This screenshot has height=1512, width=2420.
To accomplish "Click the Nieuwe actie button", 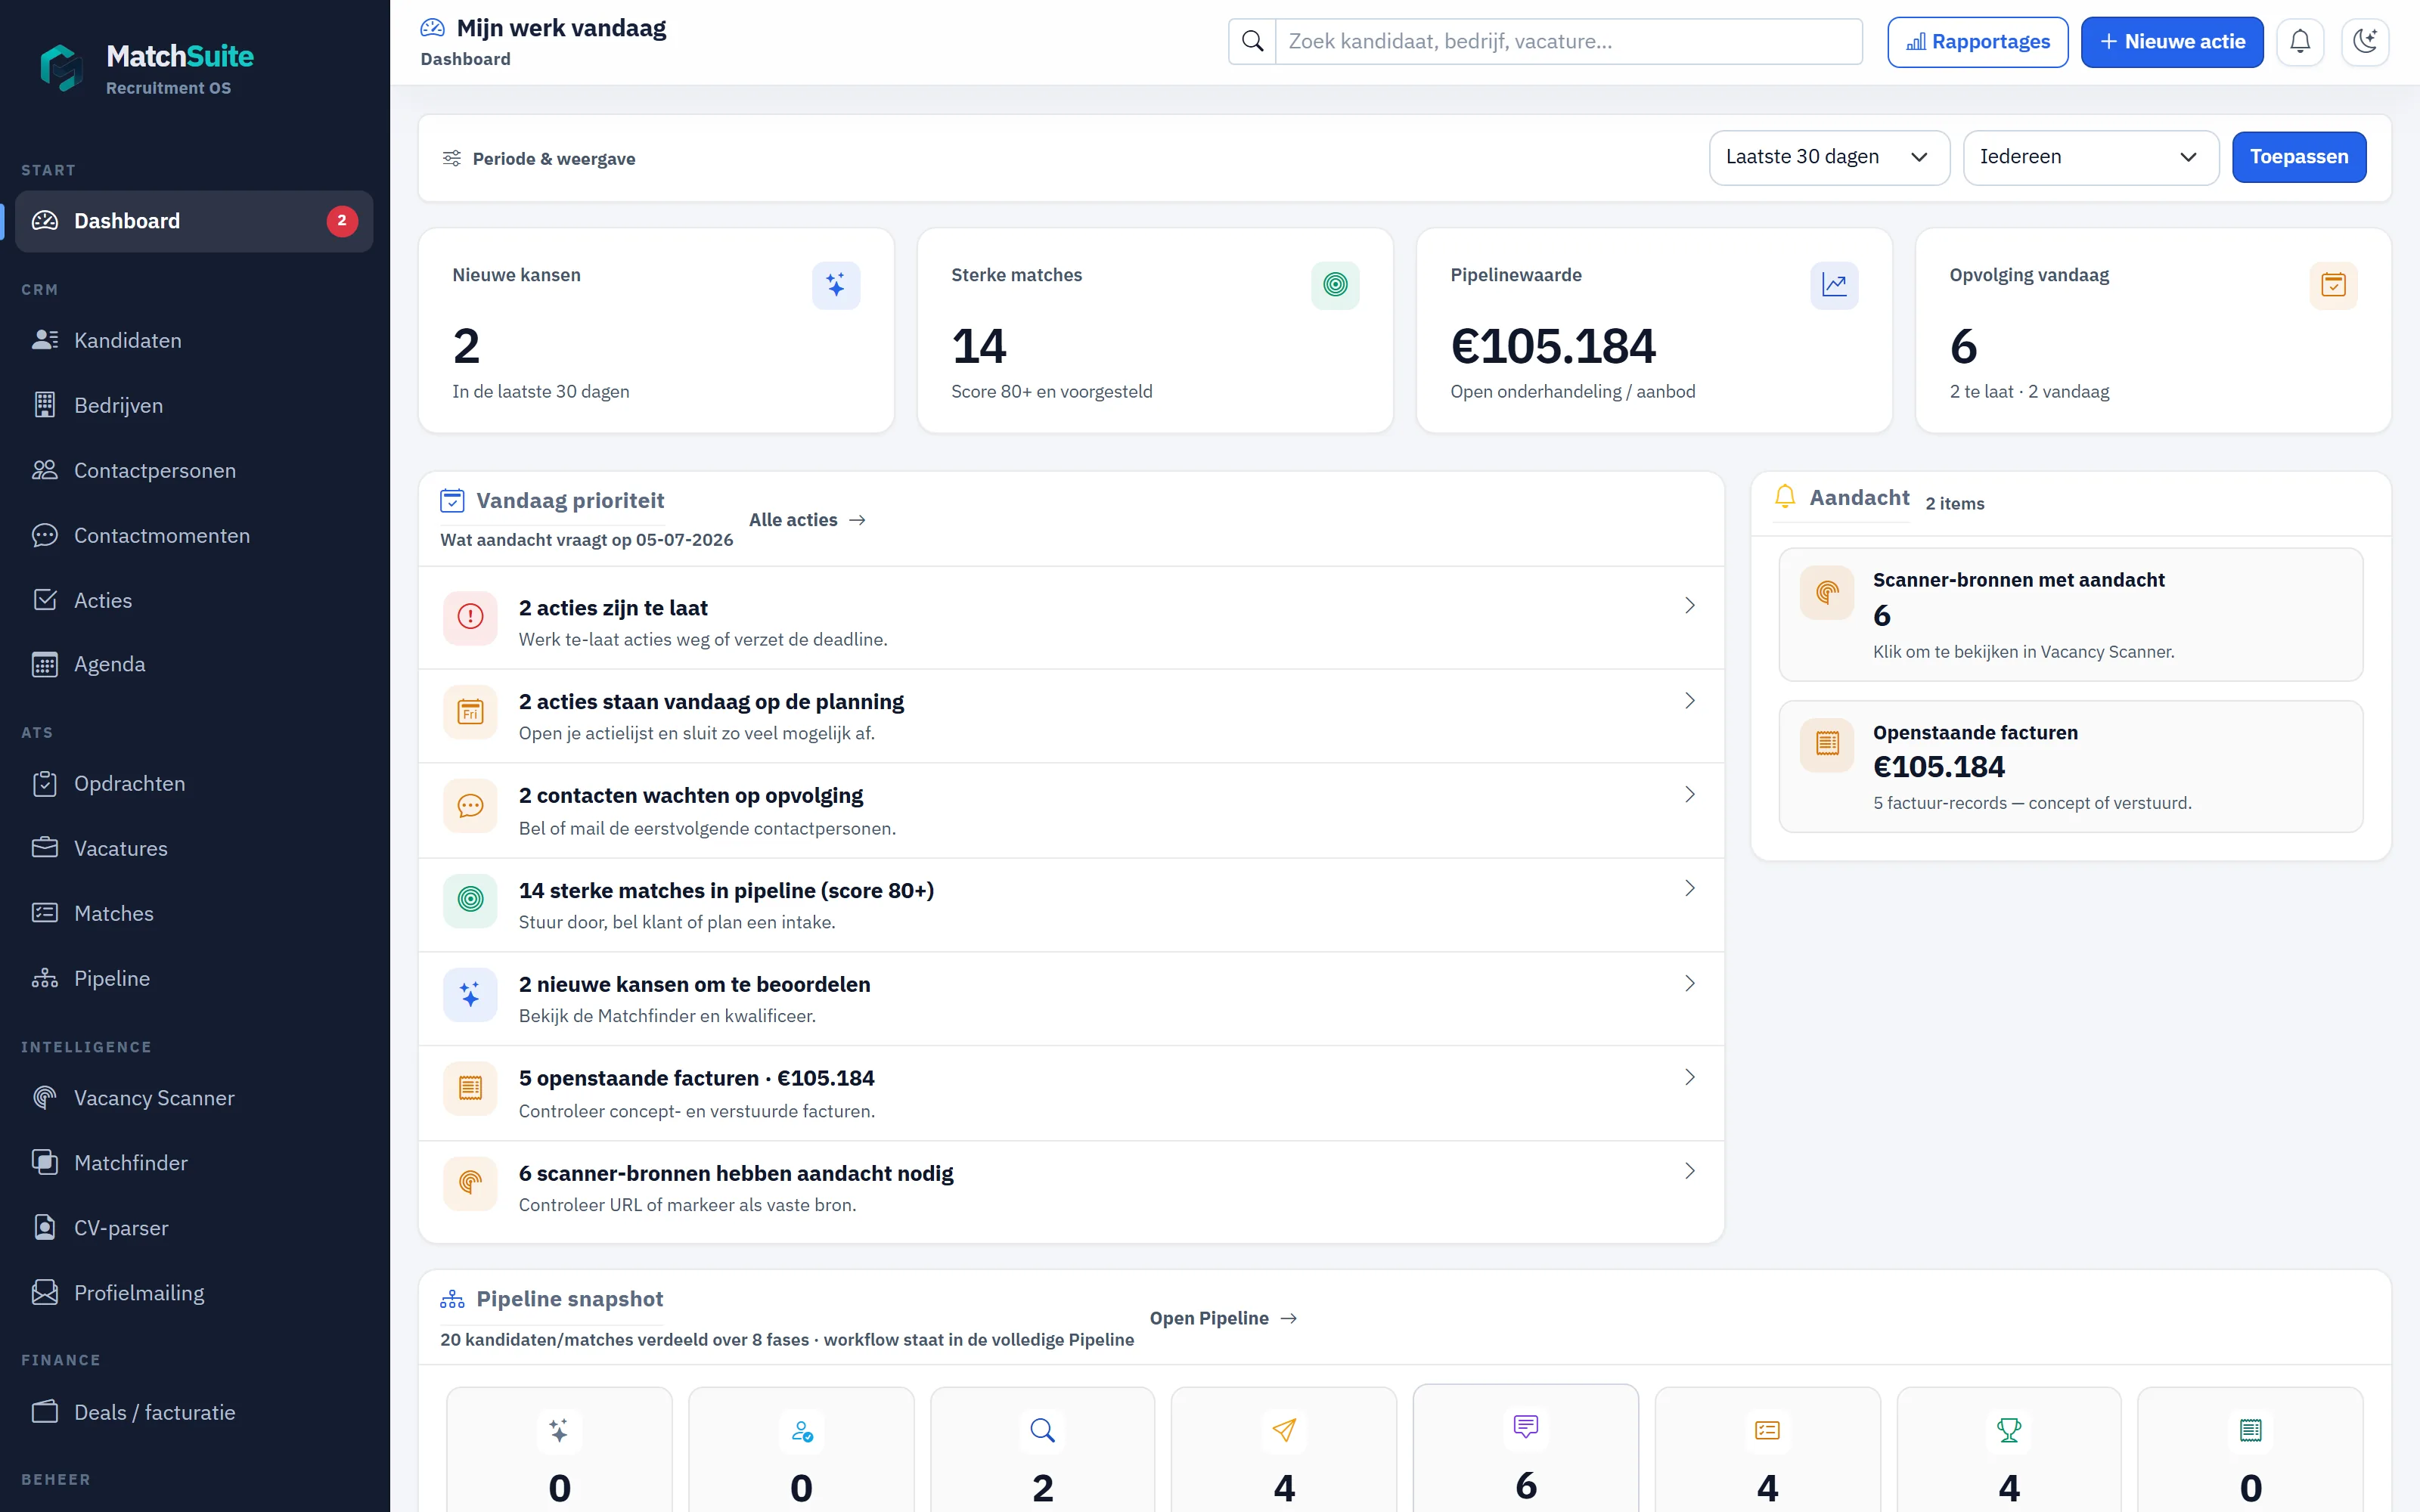I will click(2172, 42).
